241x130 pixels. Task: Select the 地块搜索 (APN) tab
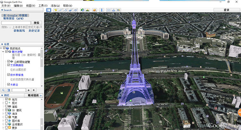click(13, 18)
